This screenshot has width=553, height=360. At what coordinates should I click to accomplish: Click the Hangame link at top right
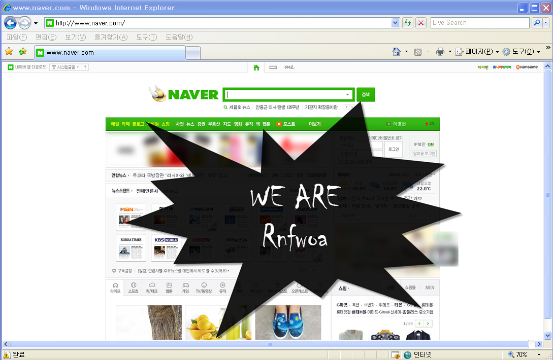tap(527, 67)
